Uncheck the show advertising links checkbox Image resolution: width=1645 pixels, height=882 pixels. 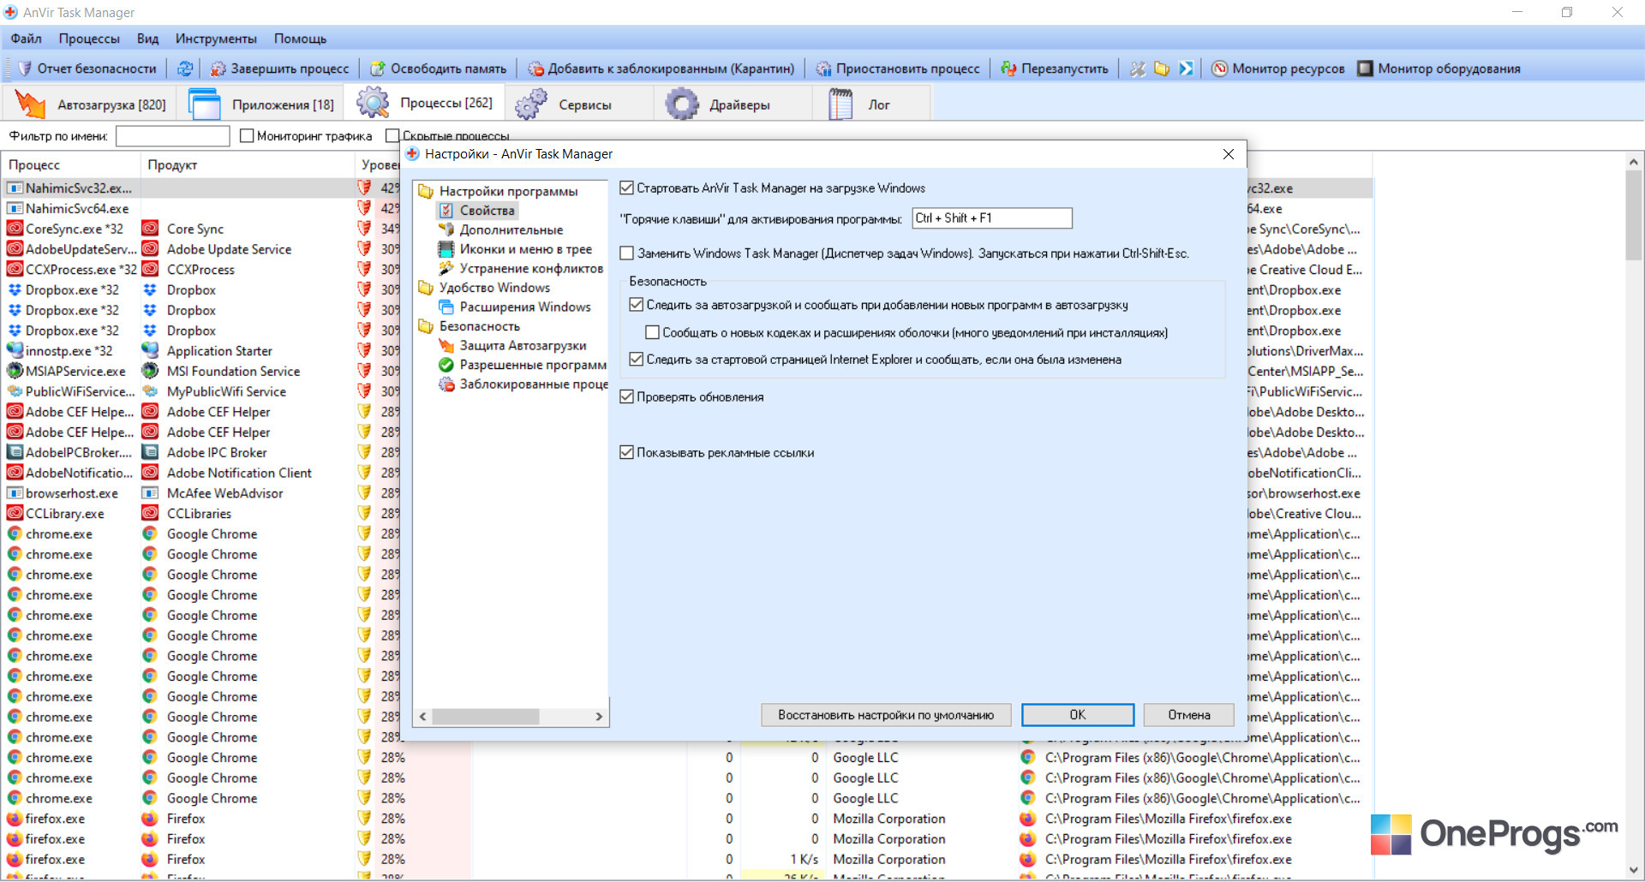626,453
